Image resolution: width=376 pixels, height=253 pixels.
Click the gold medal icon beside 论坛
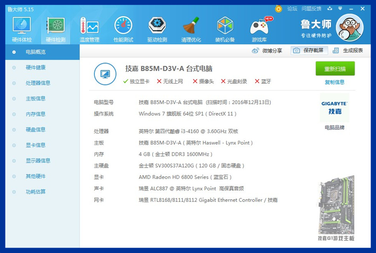point(278,9)
